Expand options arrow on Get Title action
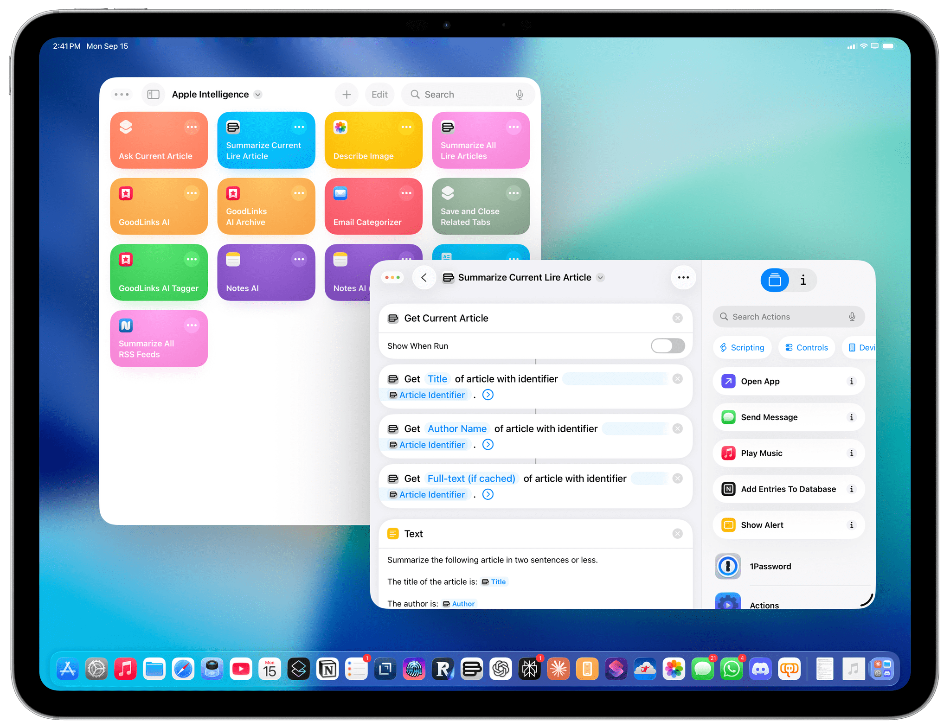The image size is (950, 728). coord(488,395)
